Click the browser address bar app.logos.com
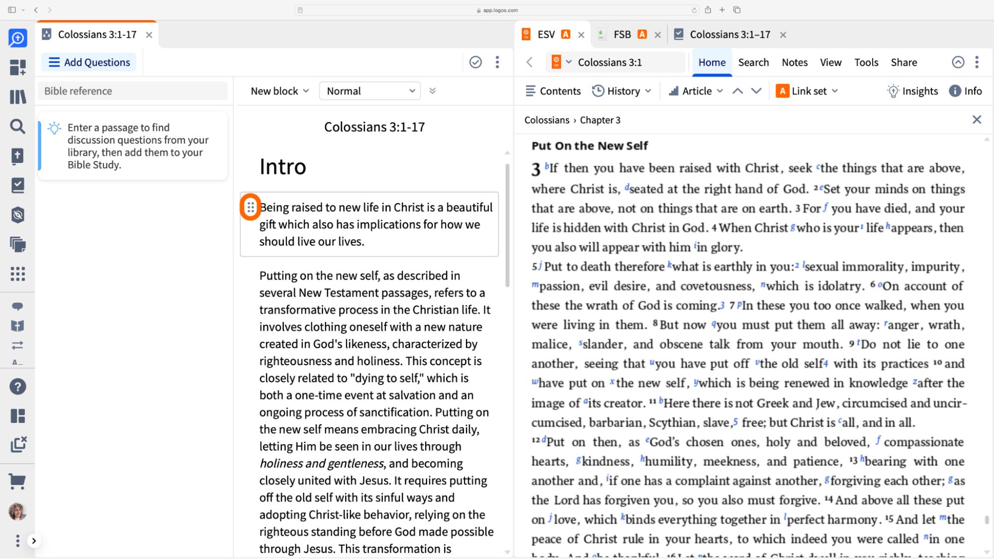The height and width of the screenshot is (559, 994). [497, 10]
